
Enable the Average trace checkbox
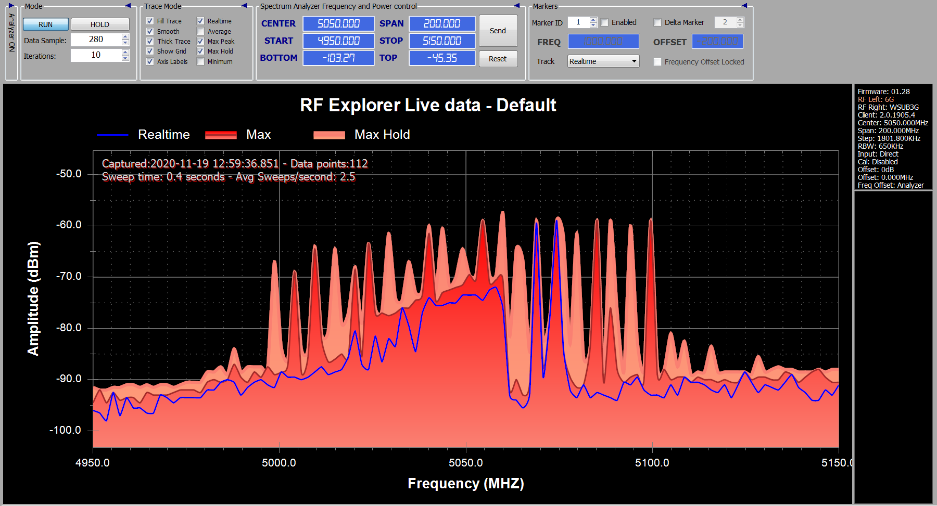[200, 31]
